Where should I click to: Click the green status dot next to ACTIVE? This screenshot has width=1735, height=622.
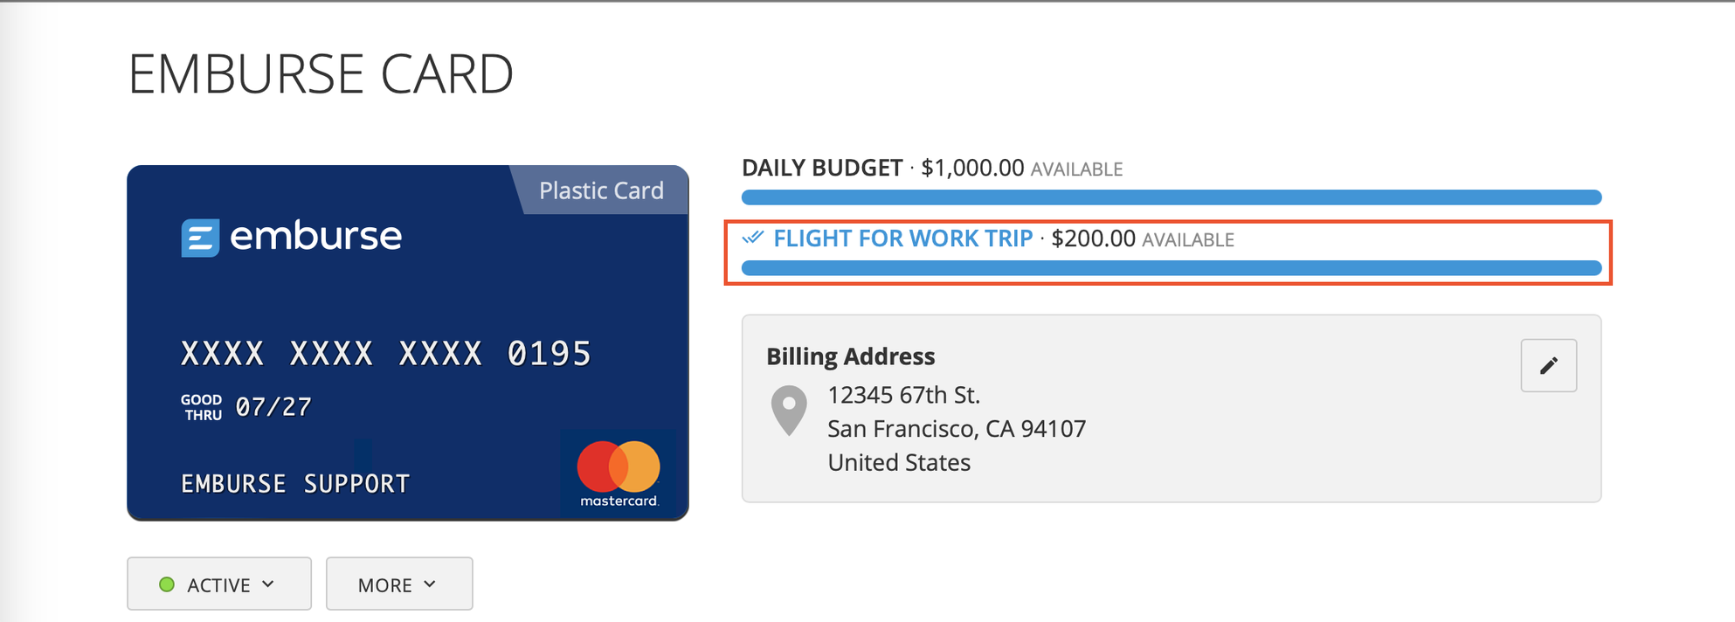point(167,584)
